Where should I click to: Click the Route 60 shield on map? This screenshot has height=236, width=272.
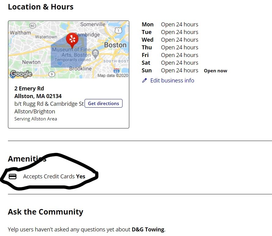33,26
